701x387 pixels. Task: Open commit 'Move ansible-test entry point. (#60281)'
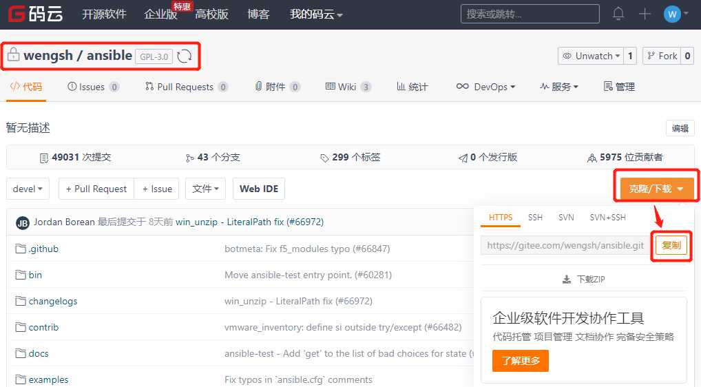pos(308,275)
